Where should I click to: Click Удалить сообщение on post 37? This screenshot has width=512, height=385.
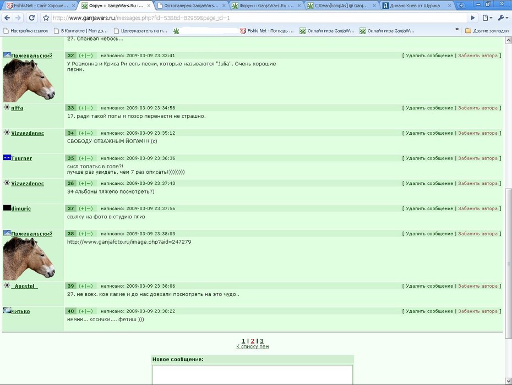pyautogui.click(x=429, y=208)
